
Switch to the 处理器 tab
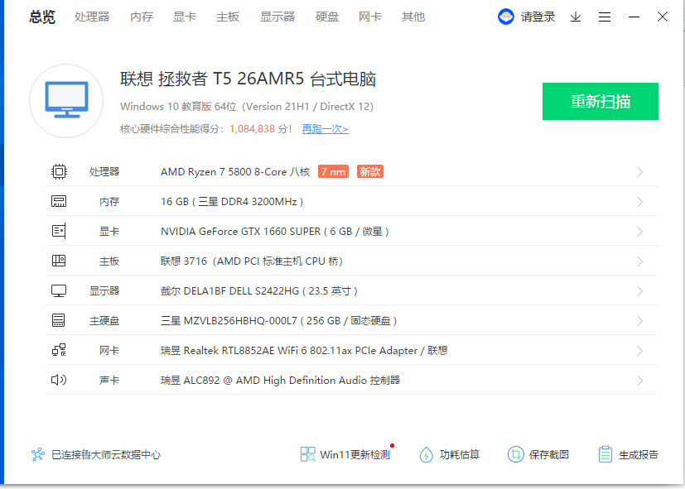[92, 17]
